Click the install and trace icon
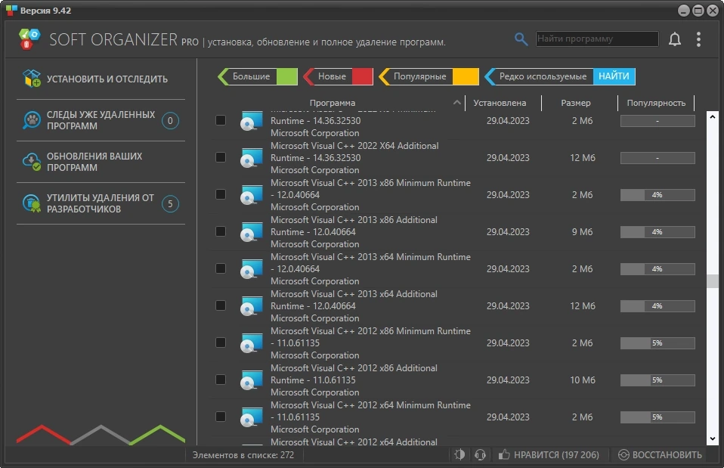This screenshot has height=468, width=724. point(32,79)
